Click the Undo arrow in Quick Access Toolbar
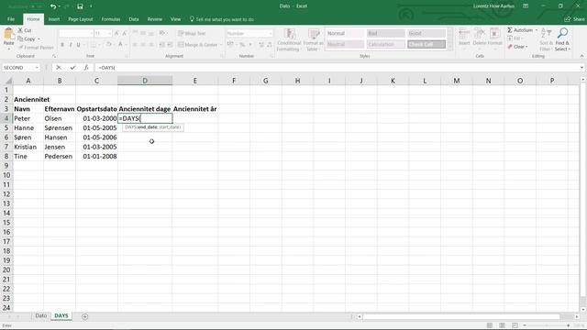The width and height of the screenshot is (587, 330). point(53,6)
